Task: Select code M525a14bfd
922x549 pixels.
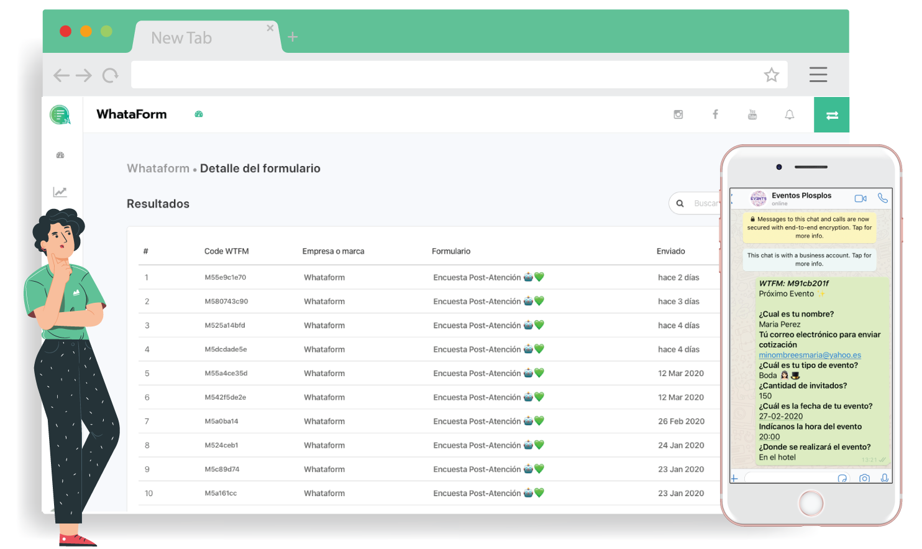Action: [x=225, y=325]
